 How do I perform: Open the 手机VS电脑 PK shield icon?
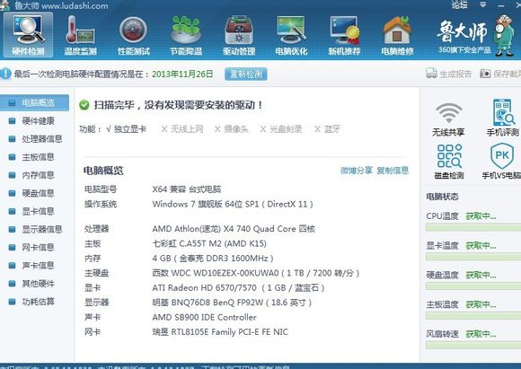point(502,162)
